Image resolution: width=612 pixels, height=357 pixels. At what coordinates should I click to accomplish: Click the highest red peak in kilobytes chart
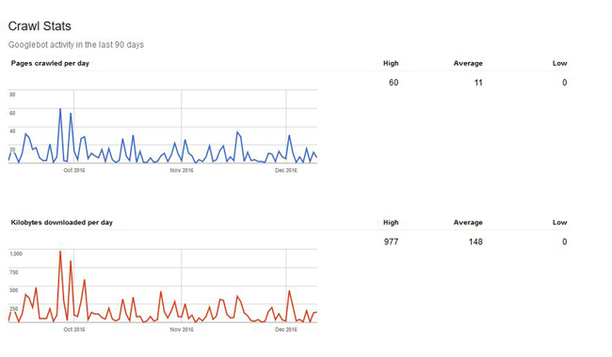coord(60,252)
